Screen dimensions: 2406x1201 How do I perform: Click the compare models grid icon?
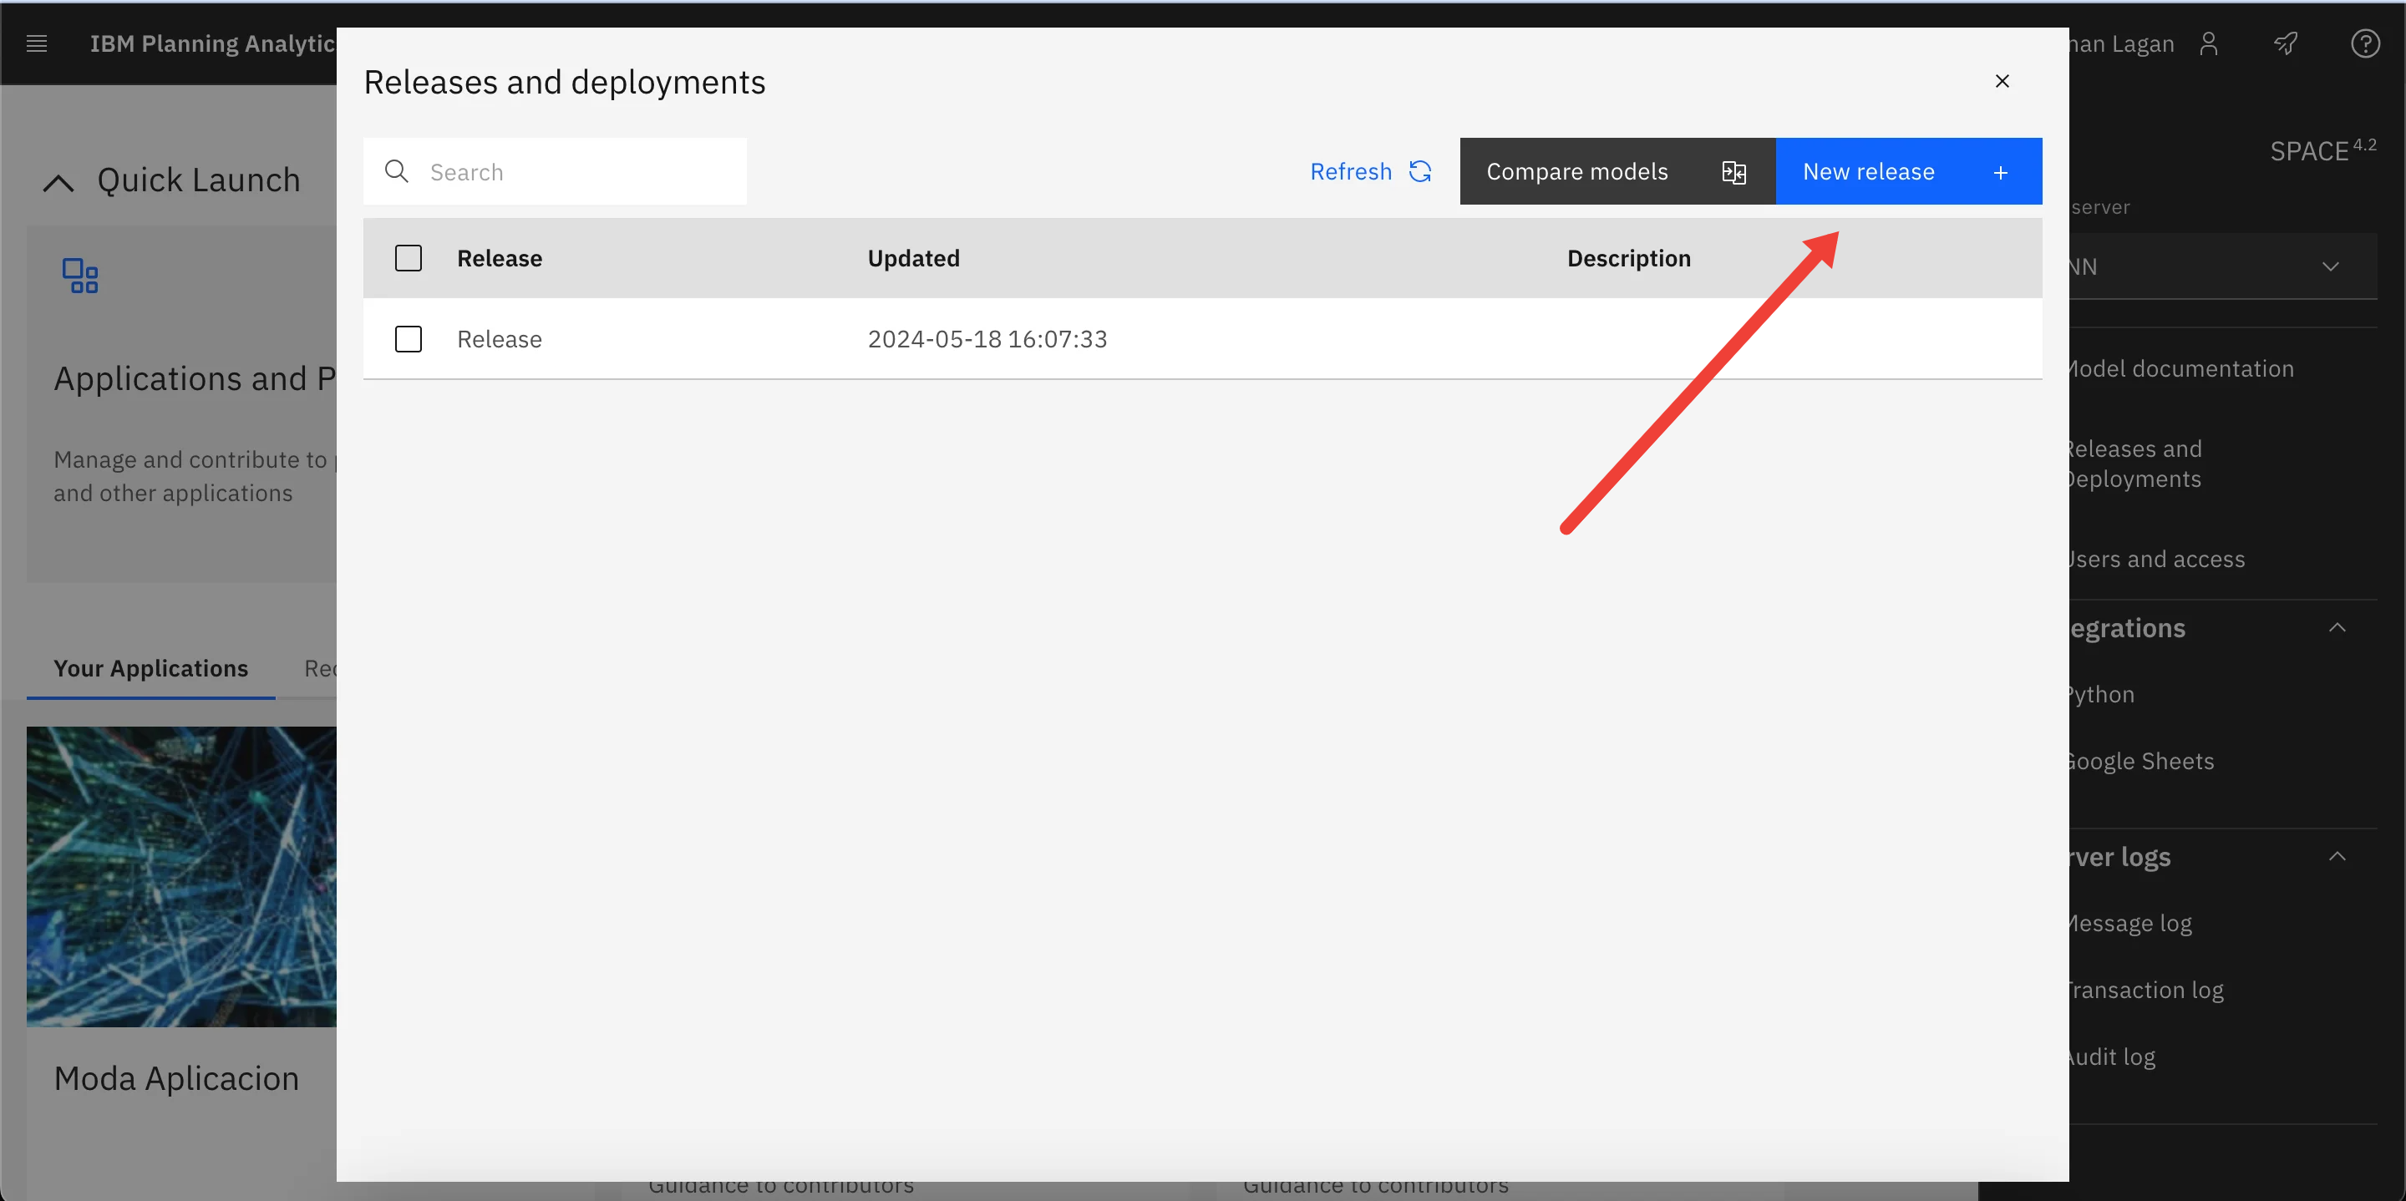(1734, 170)
